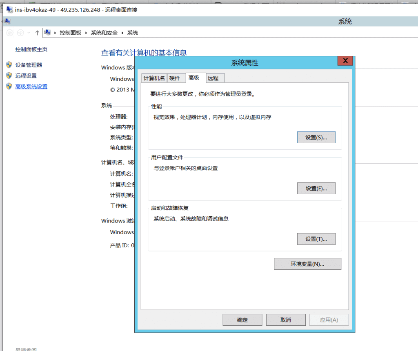418x351 pixels.
Task: Click 视觉效果，处理器计划 description text
Action: tap(212, 117)
